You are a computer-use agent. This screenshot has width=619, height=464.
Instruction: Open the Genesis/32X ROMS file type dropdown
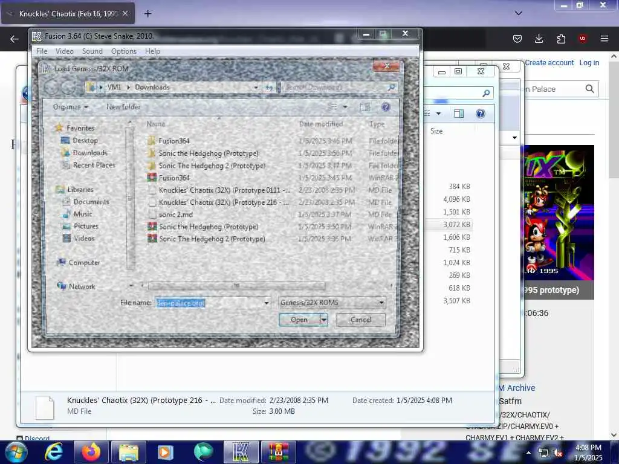(332, 303)
